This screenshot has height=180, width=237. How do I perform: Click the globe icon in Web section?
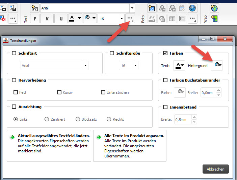point(214,8)
